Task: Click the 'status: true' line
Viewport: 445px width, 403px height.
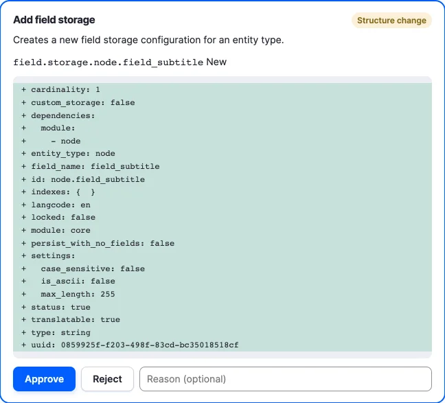Action: pyautogui.click(x=223, y=307)
